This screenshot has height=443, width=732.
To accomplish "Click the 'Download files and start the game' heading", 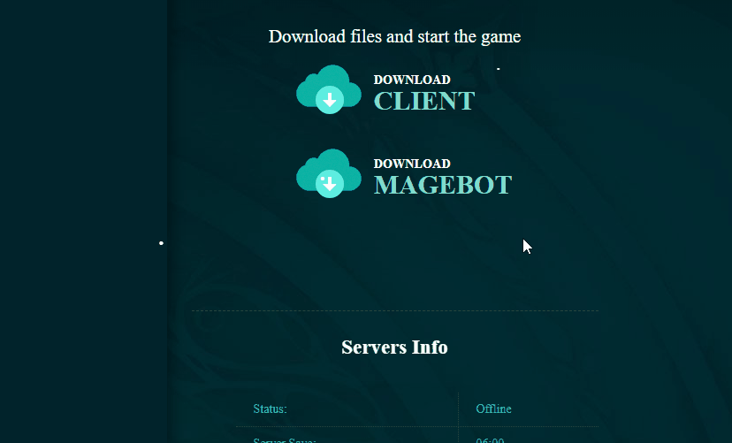I will (394, 36).
